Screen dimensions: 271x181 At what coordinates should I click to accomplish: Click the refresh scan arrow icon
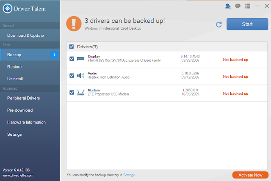click(x=219, y=25)
